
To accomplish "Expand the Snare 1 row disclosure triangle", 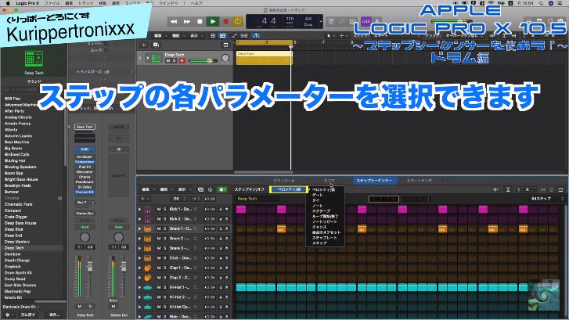I will tap(140, 229).
